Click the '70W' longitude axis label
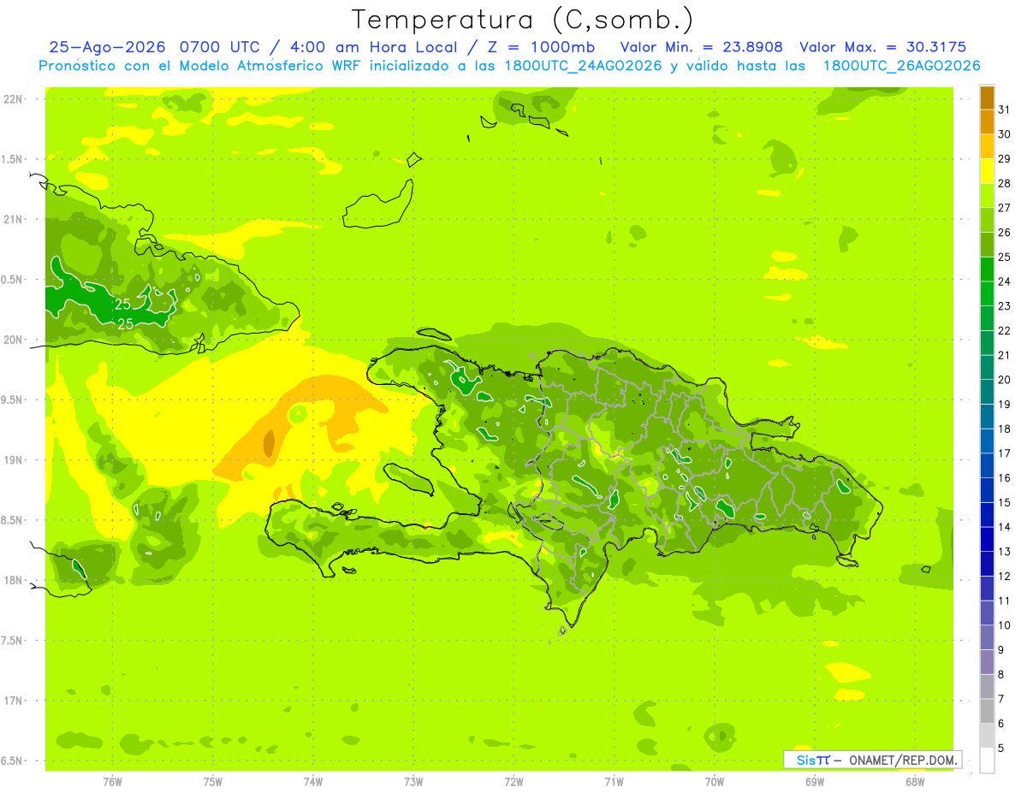The image size is (1027, 793). [715, 781]
